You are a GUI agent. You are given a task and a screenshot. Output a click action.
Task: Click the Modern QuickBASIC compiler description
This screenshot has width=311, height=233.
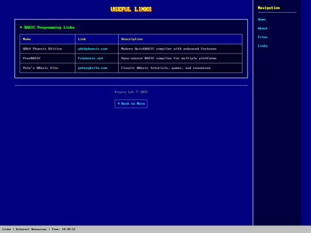pos(180,49)
